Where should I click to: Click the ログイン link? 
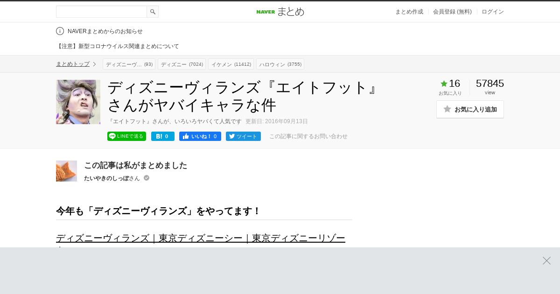click(x=493, y=12)
